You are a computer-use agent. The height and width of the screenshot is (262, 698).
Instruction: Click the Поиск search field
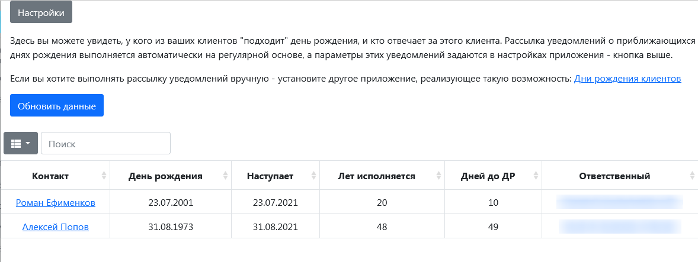105,144
